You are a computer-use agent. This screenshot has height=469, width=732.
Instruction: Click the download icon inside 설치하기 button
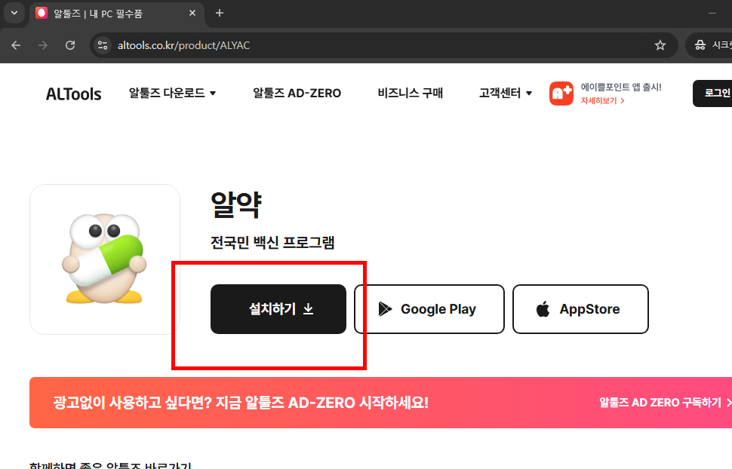point(309,308)
